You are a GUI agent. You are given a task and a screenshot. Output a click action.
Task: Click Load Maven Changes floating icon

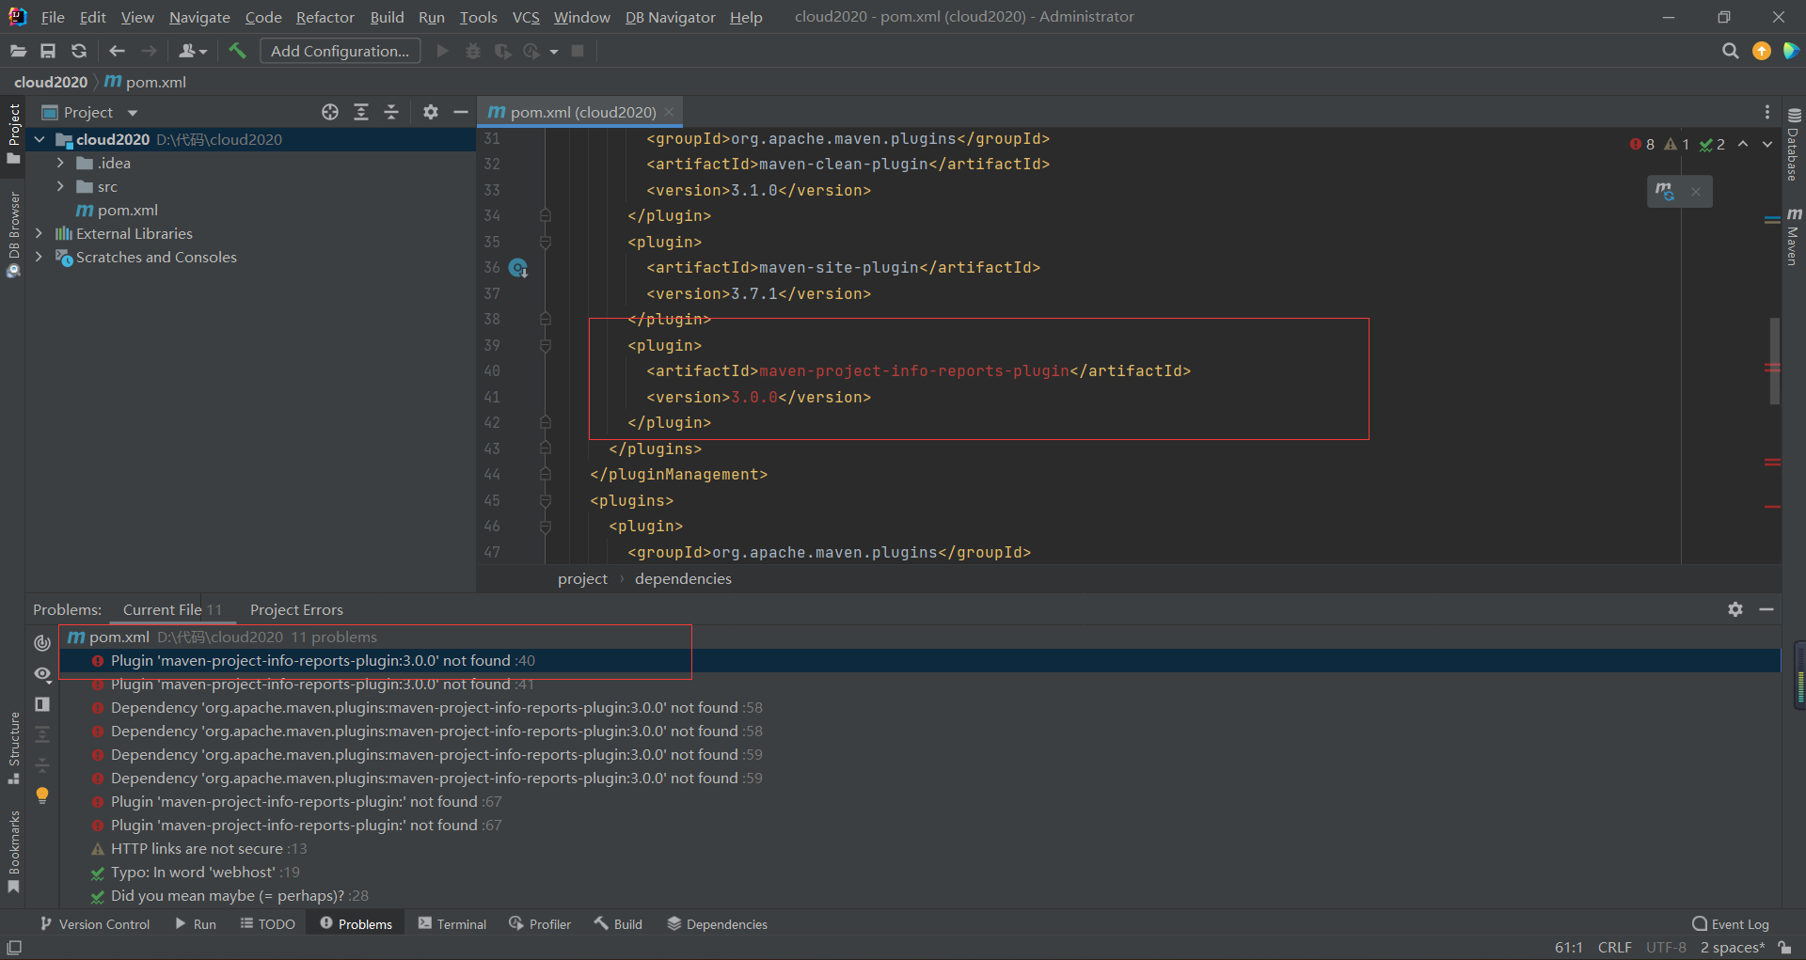(1665, 192)
